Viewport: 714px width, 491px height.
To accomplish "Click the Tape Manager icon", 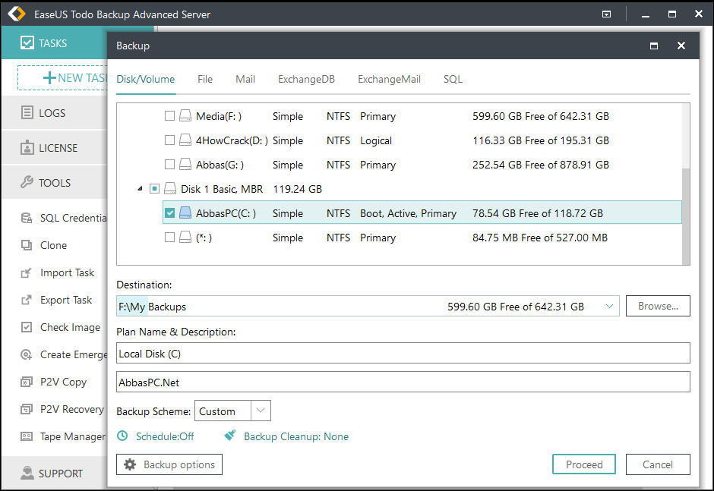I will (x=27, y=436).
